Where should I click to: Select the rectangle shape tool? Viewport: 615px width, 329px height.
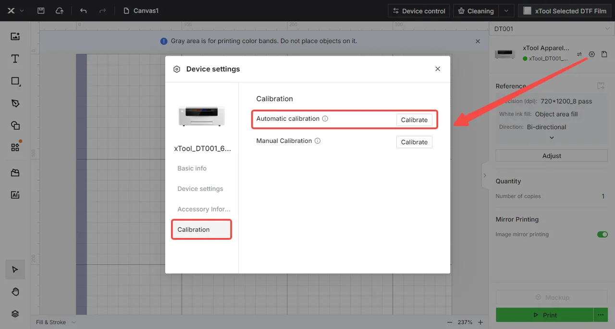15,81
